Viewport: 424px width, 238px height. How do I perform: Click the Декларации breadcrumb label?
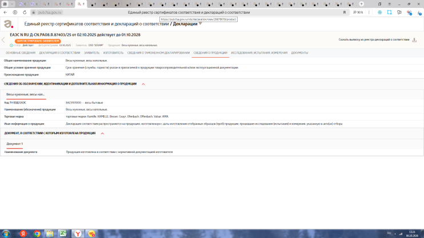(185, 24)
